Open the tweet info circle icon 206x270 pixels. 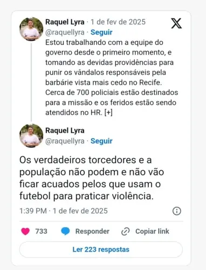point(177,211)
